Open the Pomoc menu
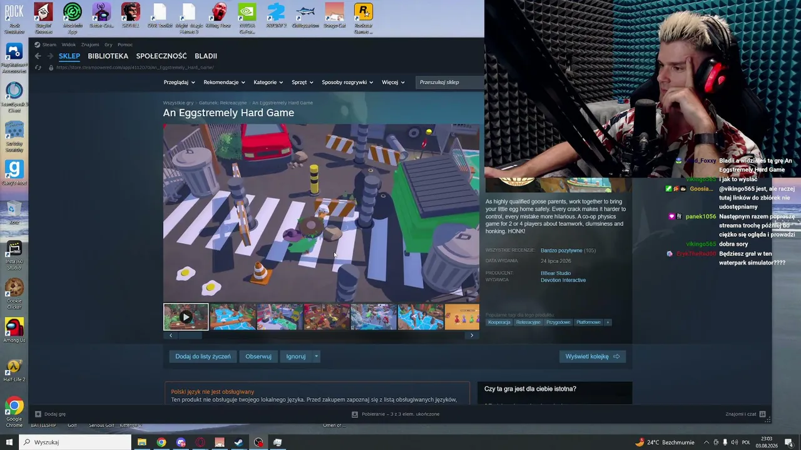The height and width of the screenshot is (450, 801). pyautogui.click(x=125, y=44)
